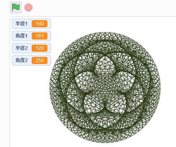Stop the project with the red octagon
Screen dimensions: 176x147
click(28, 8)
